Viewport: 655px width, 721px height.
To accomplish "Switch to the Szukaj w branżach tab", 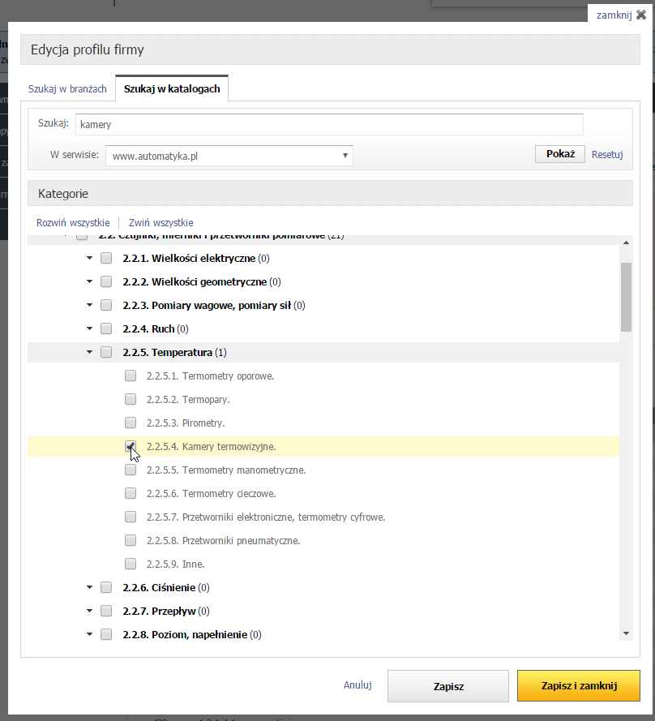I will tap(67, 89).
